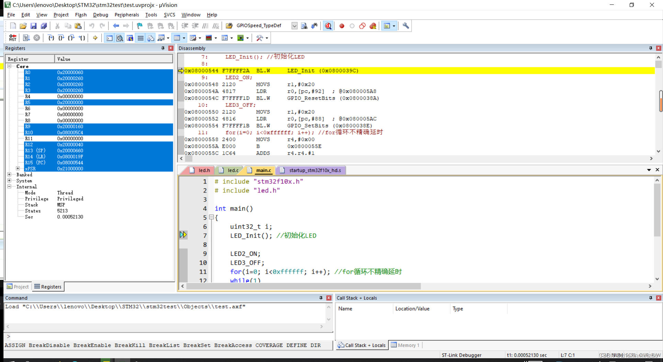Click the New file toolbar icon
Image resolution: width=663 pixels, height=362 pixels.
[x=13, y=26]
